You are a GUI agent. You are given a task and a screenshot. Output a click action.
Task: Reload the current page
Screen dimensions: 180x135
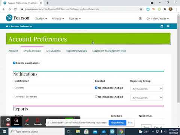[15, 9]
